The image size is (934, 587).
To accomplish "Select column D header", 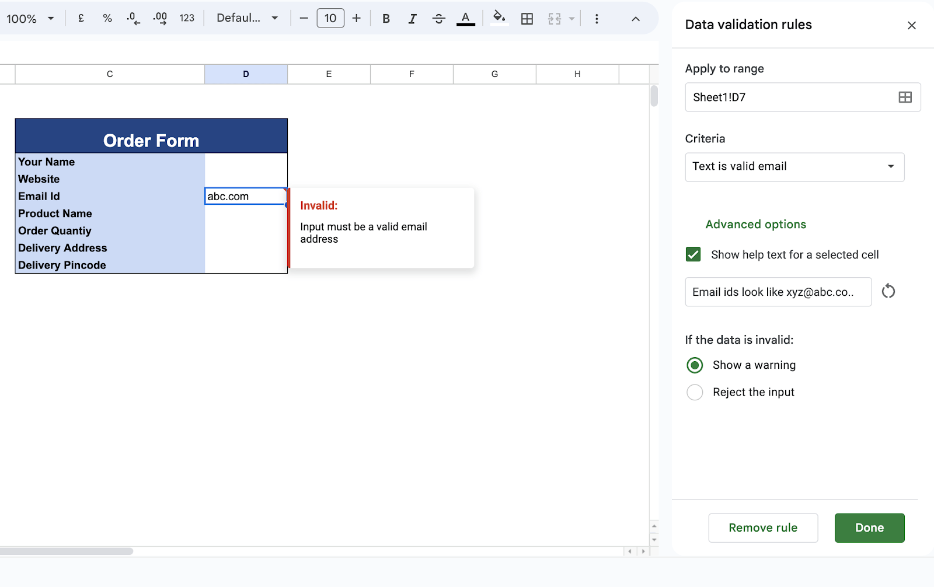I will pos(246,74).
